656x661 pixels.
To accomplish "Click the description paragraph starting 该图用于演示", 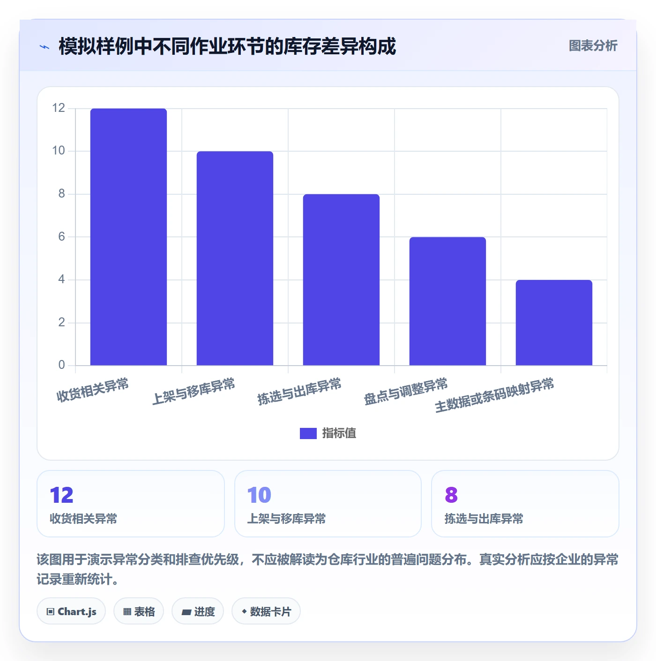I will (328, 569).
